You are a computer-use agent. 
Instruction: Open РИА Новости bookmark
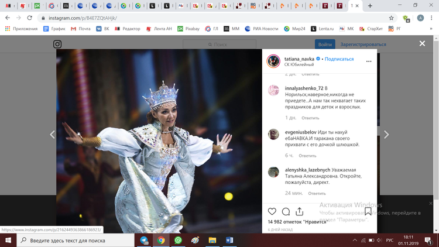tap(262, 29)
